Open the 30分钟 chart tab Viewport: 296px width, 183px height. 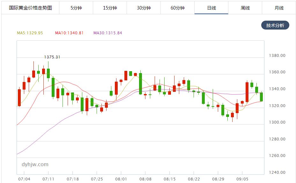144,8
